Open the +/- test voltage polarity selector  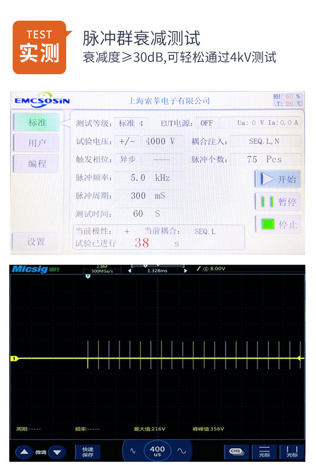127,142
